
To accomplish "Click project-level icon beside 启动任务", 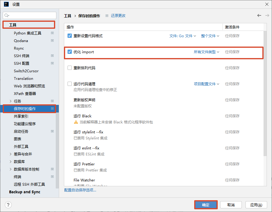I will [x=52, y=131].
